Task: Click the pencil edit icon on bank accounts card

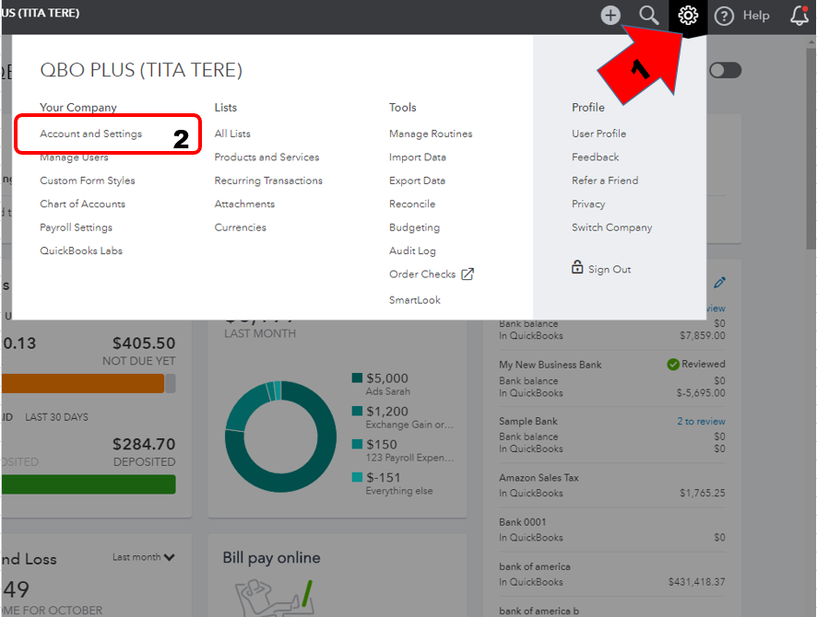Action: [x=719, y=283]
